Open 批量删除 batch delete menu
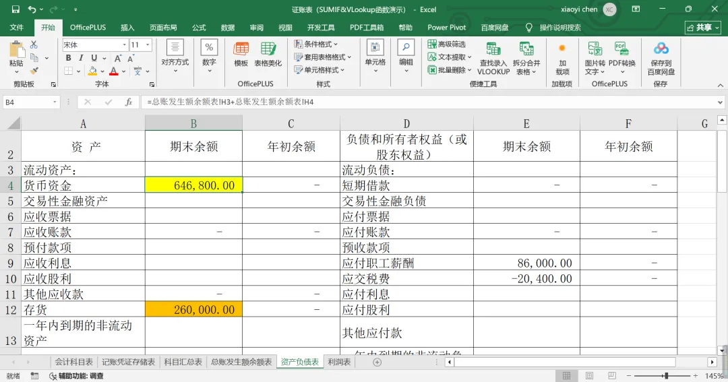This screenshot has width=728, height=382. tap(450, 70)
